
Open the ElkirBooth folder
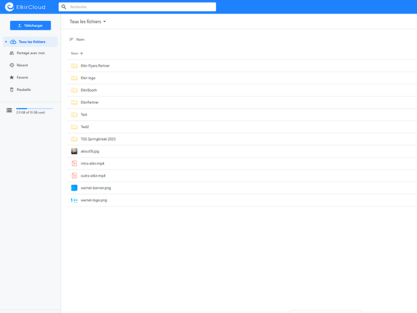(89, 90)
